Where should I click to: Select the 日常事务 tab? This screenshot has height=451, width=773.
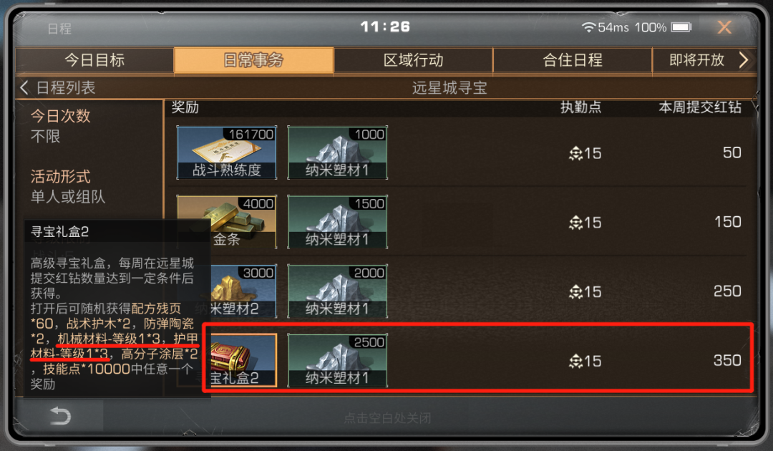coord(254,60)
